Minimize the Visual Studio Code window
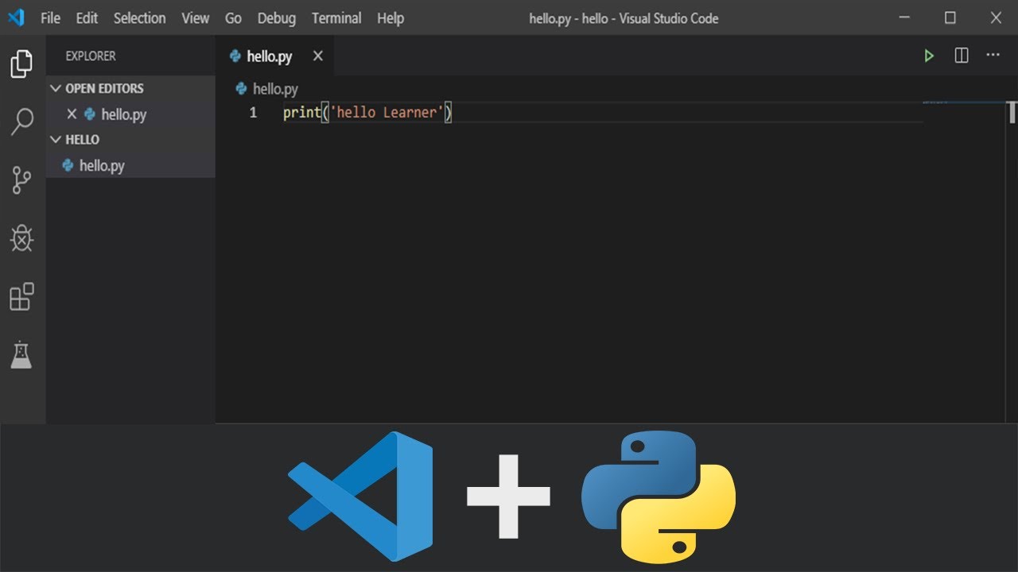The image size is (1018, 572). [903, 17]
